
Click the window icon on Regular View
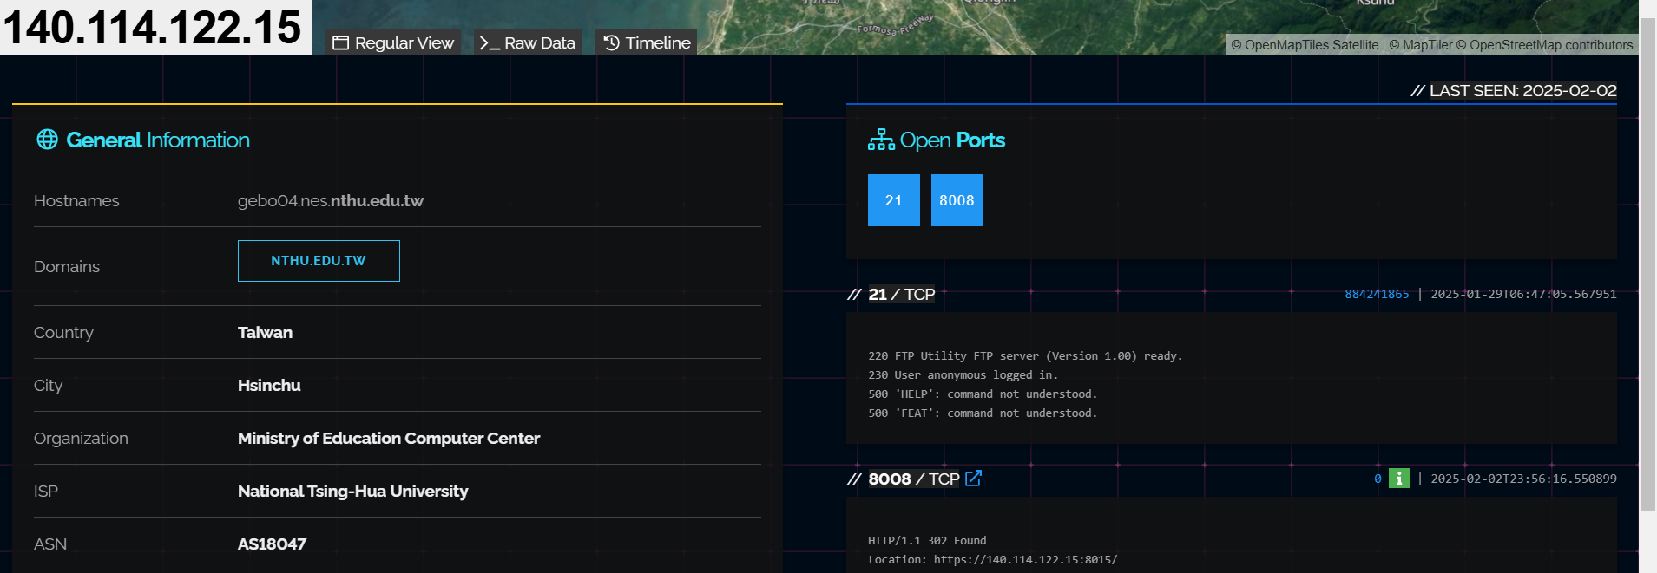click(341, 42)
